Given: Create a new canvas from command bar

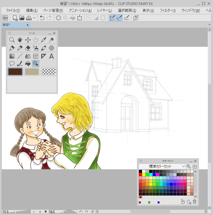Looking at the screenshot, I should [x=15, y=18].
